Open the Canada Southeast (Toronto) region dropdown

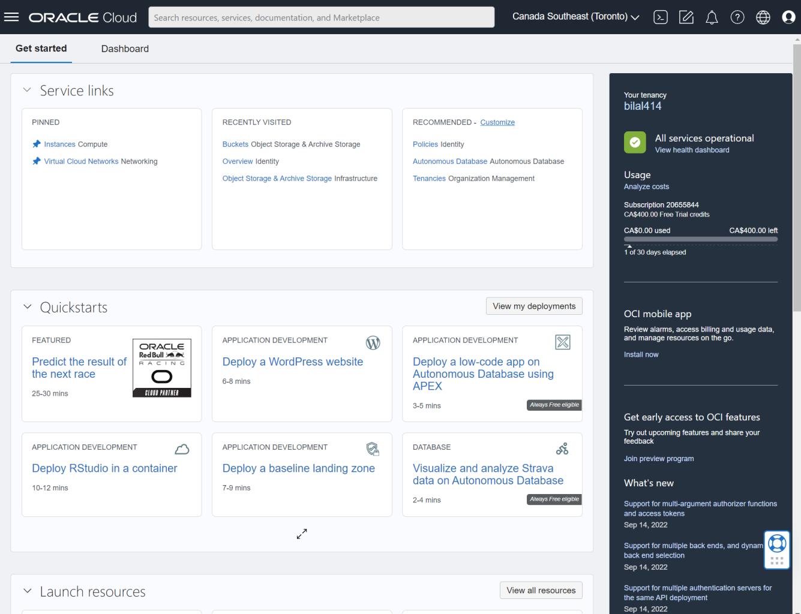coord(575,17)
